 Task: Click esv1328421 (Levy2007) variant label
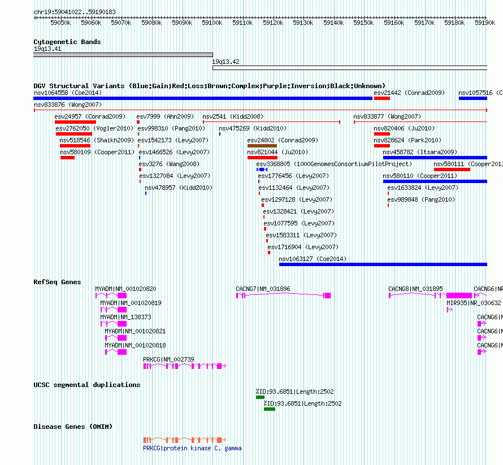[298, 211]
